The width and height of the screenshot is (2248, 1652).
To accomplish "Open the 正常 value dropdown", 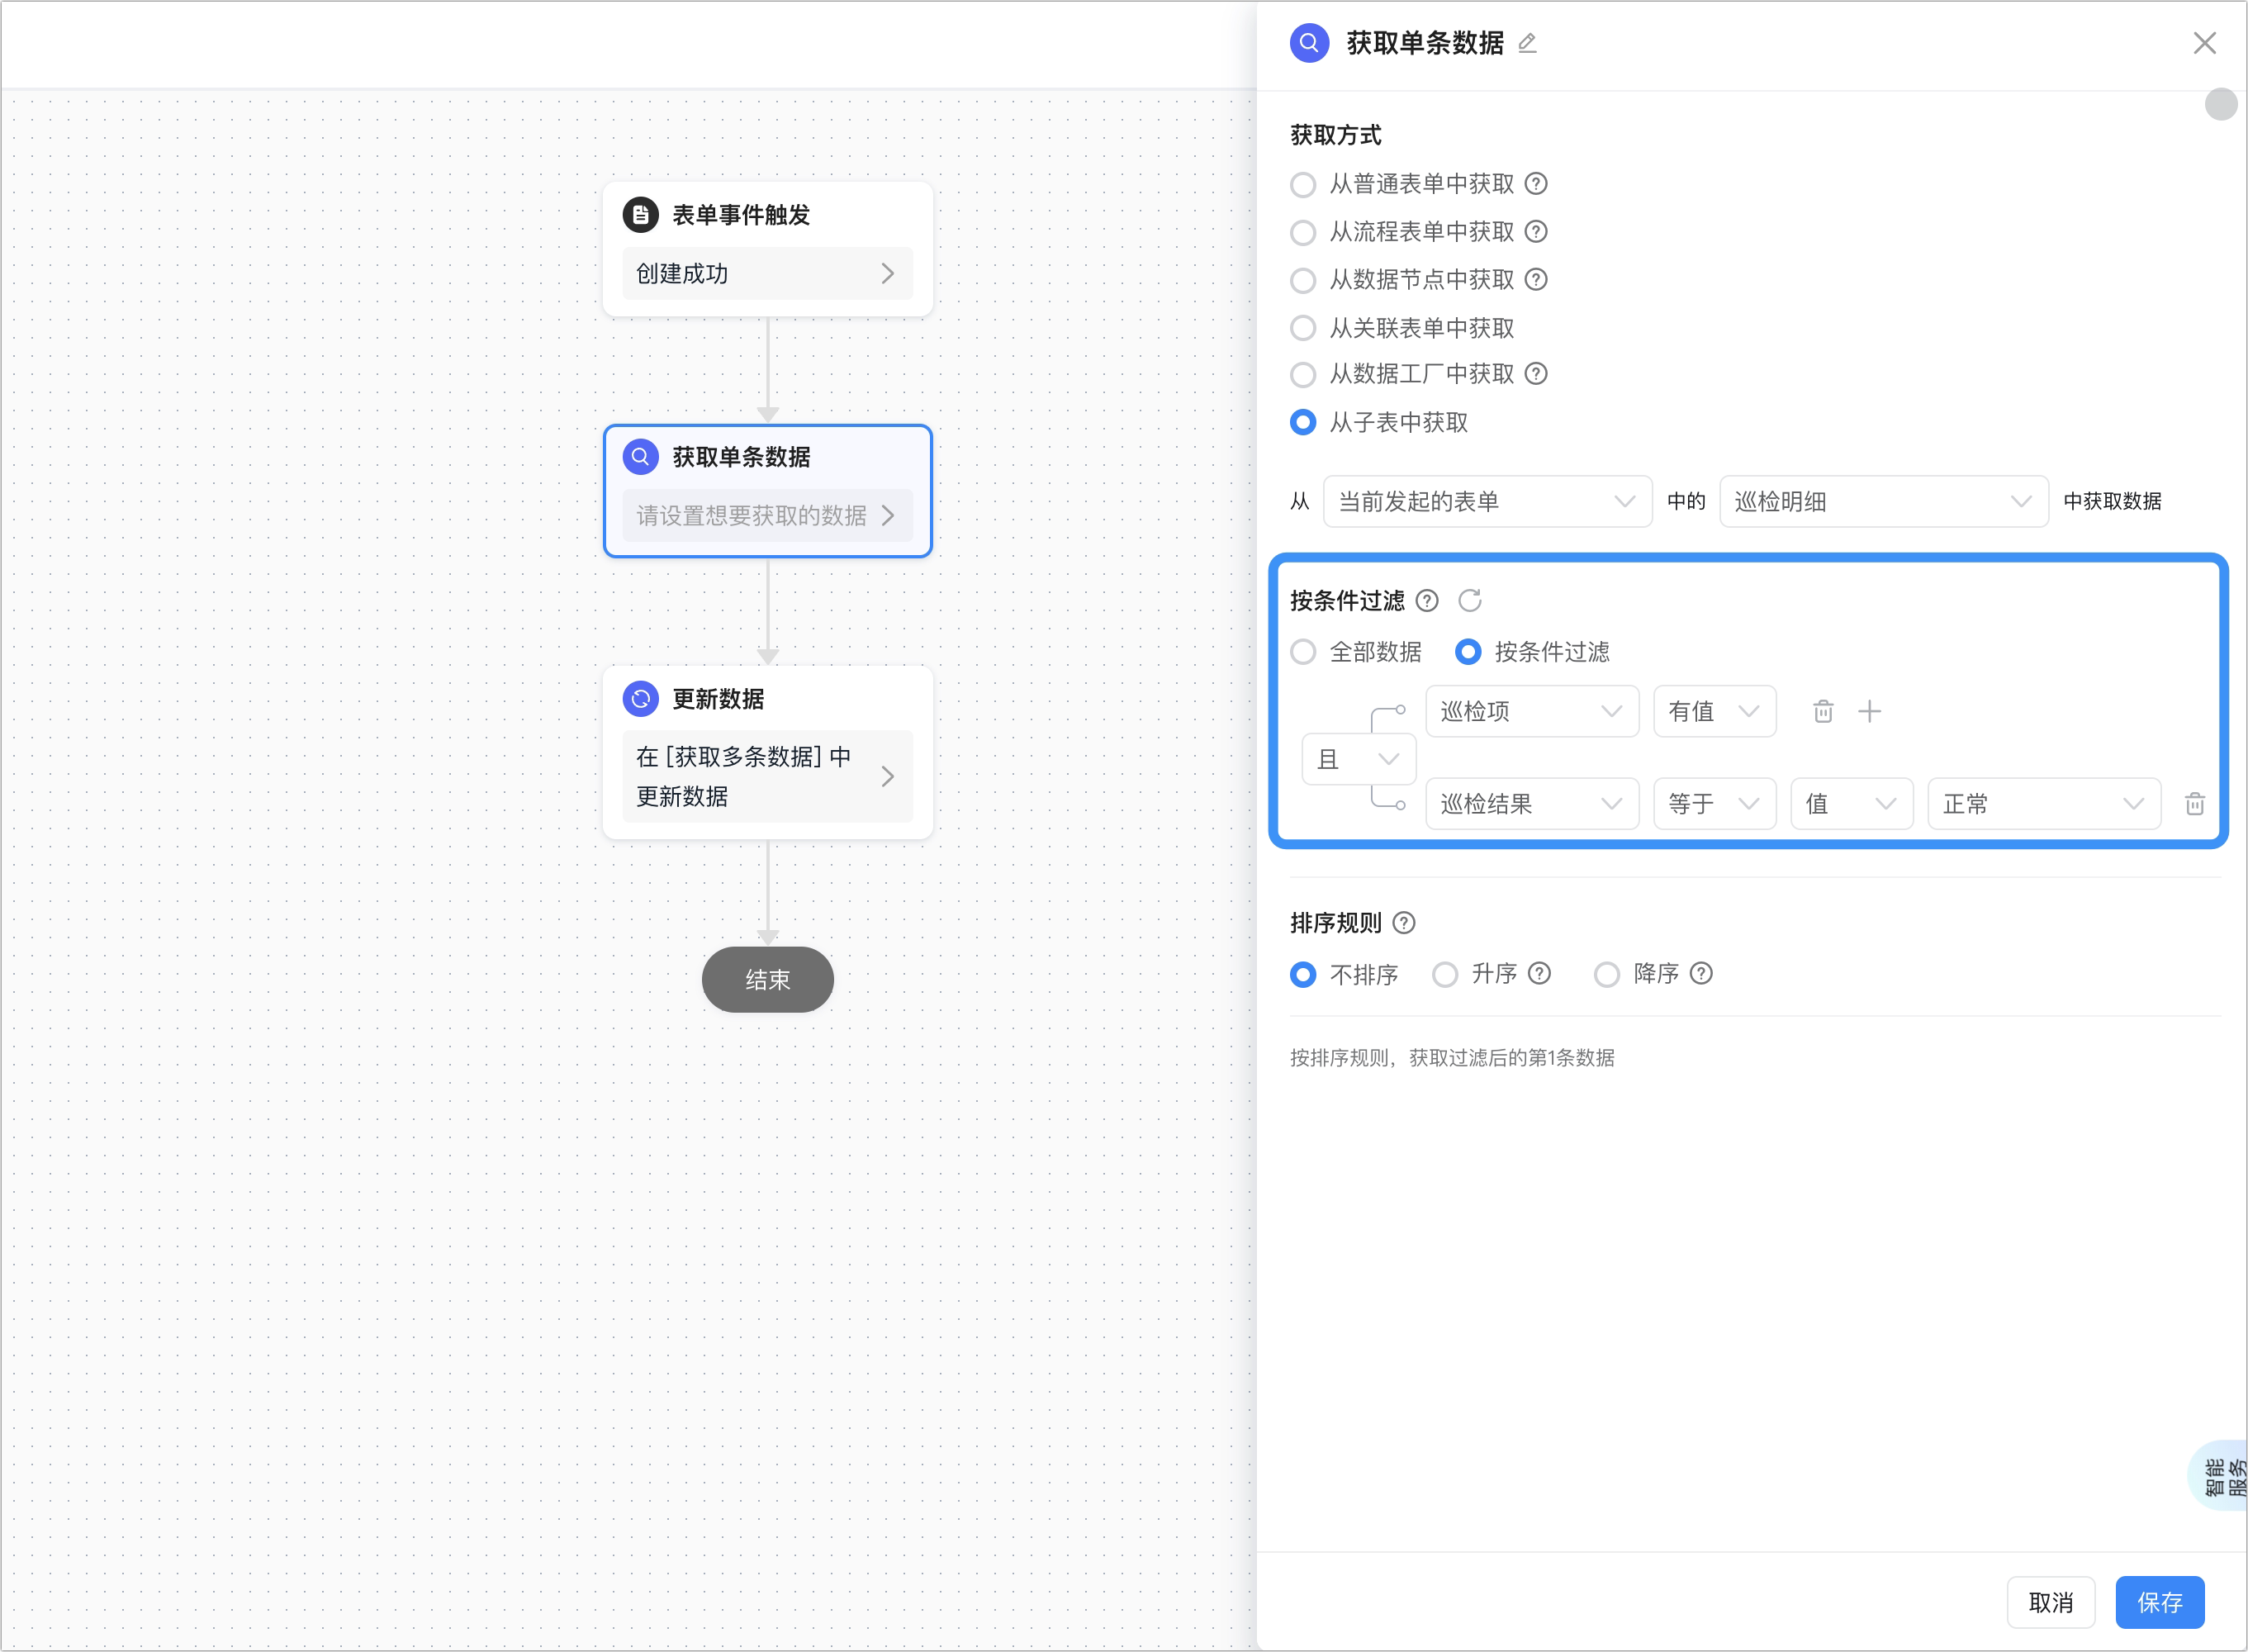I will (2043, 804).
